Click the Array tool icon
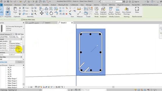Image resolution: width=162 pixels, height=91 pixels. click(60, 11)
